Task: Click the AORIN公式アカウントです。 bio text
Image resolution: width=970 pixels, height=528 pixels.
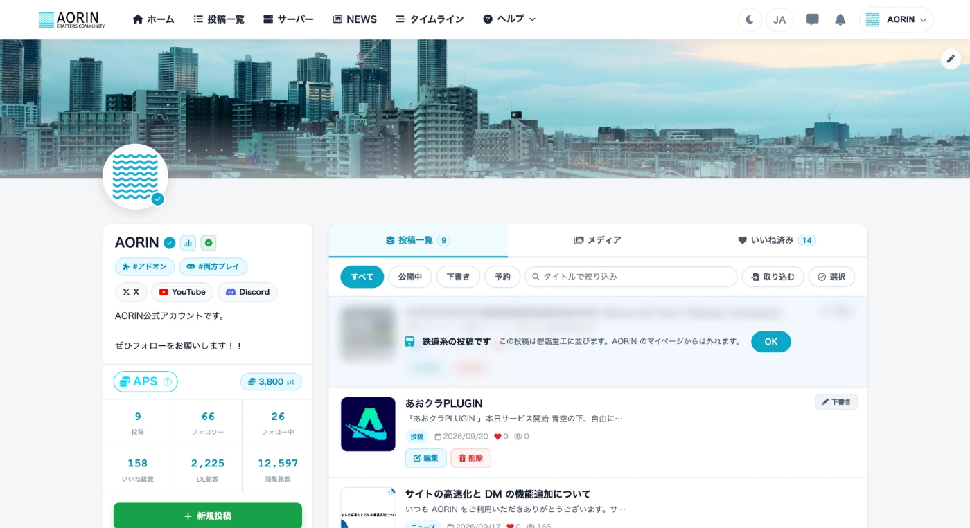Action: tap(170, 316)
